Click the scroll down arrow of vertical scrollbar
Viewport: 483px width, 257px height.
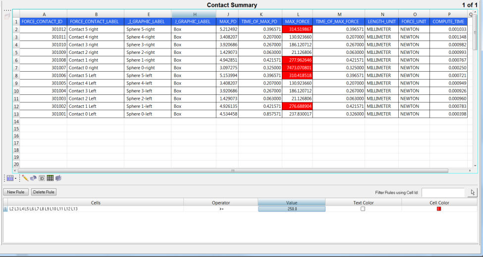(475, 166)
